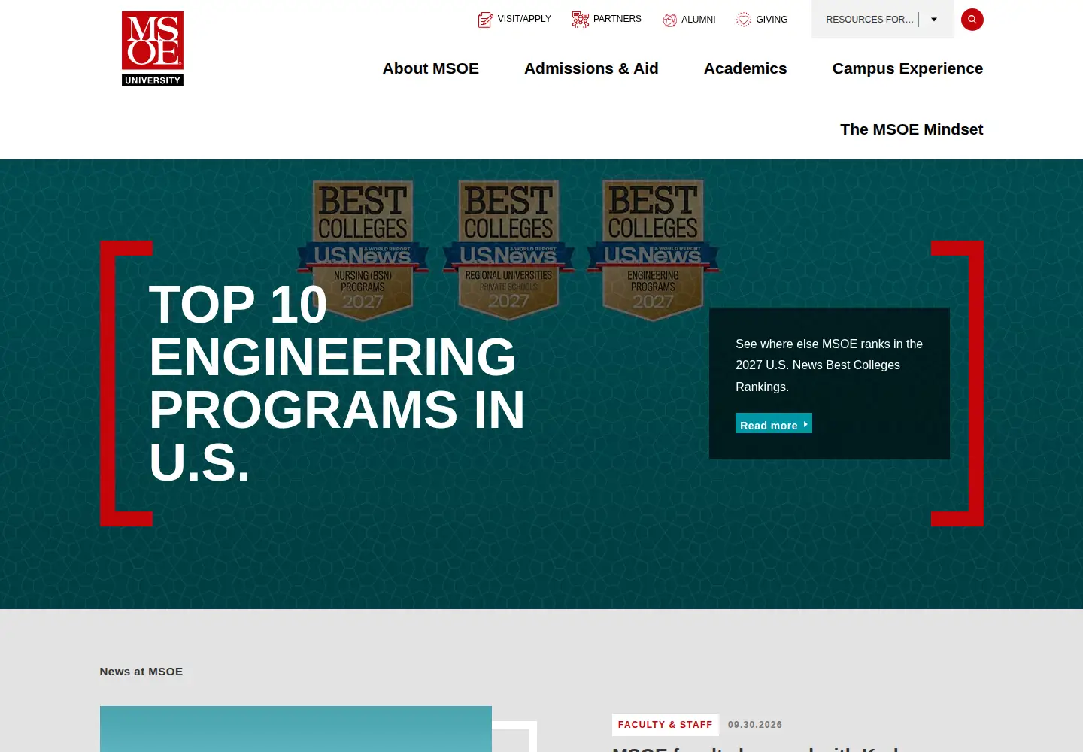
Task: Click the FACULTY & STAFF category tag
Action: pyautogui.click(x=665, y=725)
